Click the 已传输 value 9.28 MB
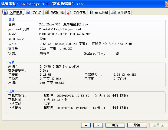This screenshot has width=168, height=130. pos(45,75)
